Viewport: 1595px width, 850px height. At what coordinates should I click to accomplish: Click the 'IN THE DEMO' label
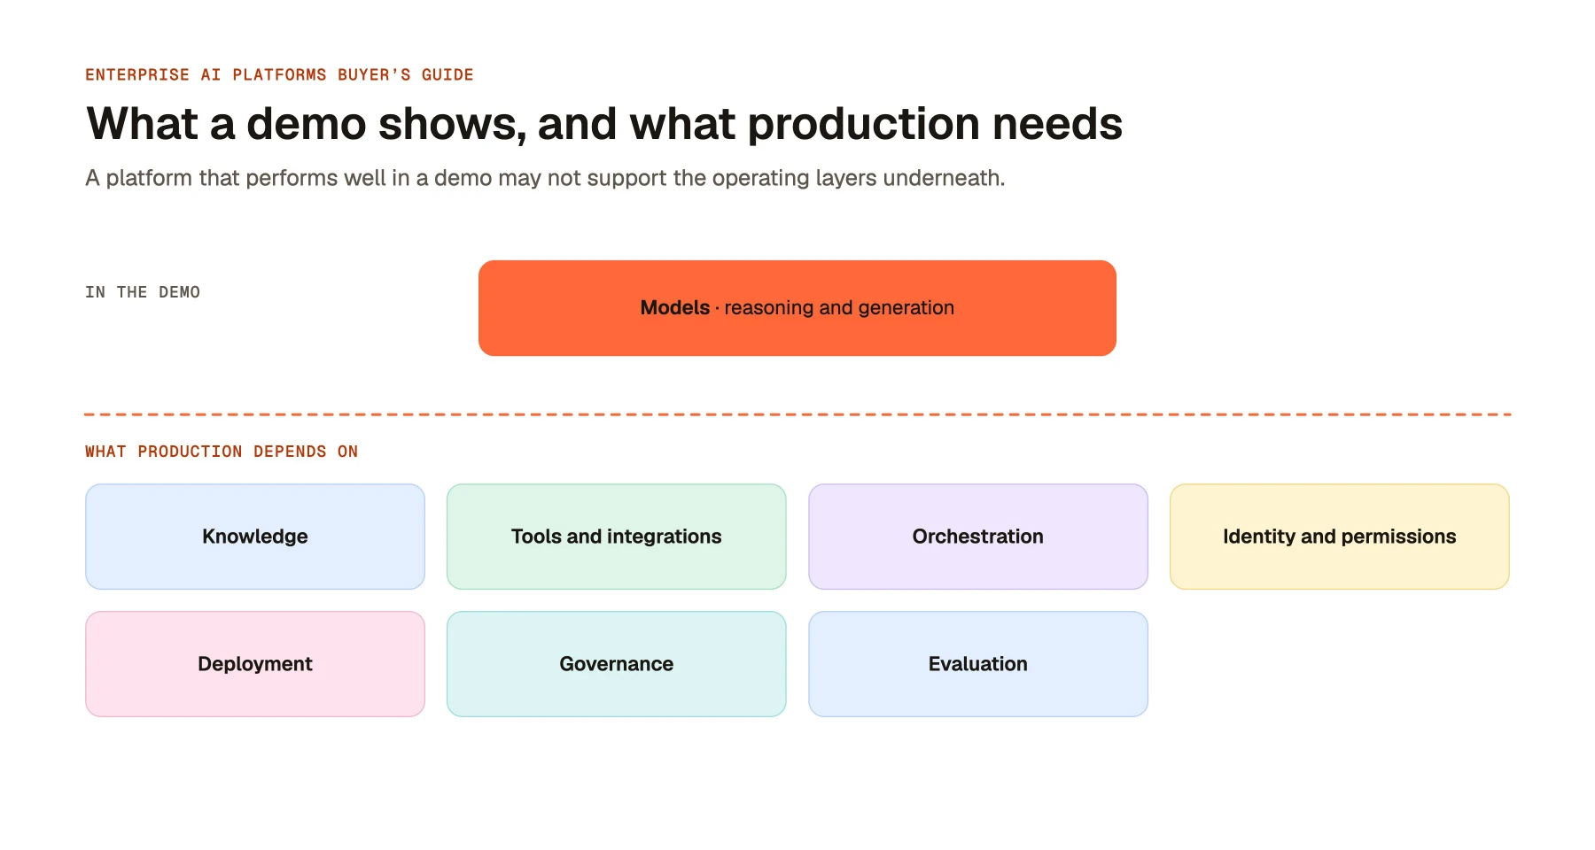(143, 292)
